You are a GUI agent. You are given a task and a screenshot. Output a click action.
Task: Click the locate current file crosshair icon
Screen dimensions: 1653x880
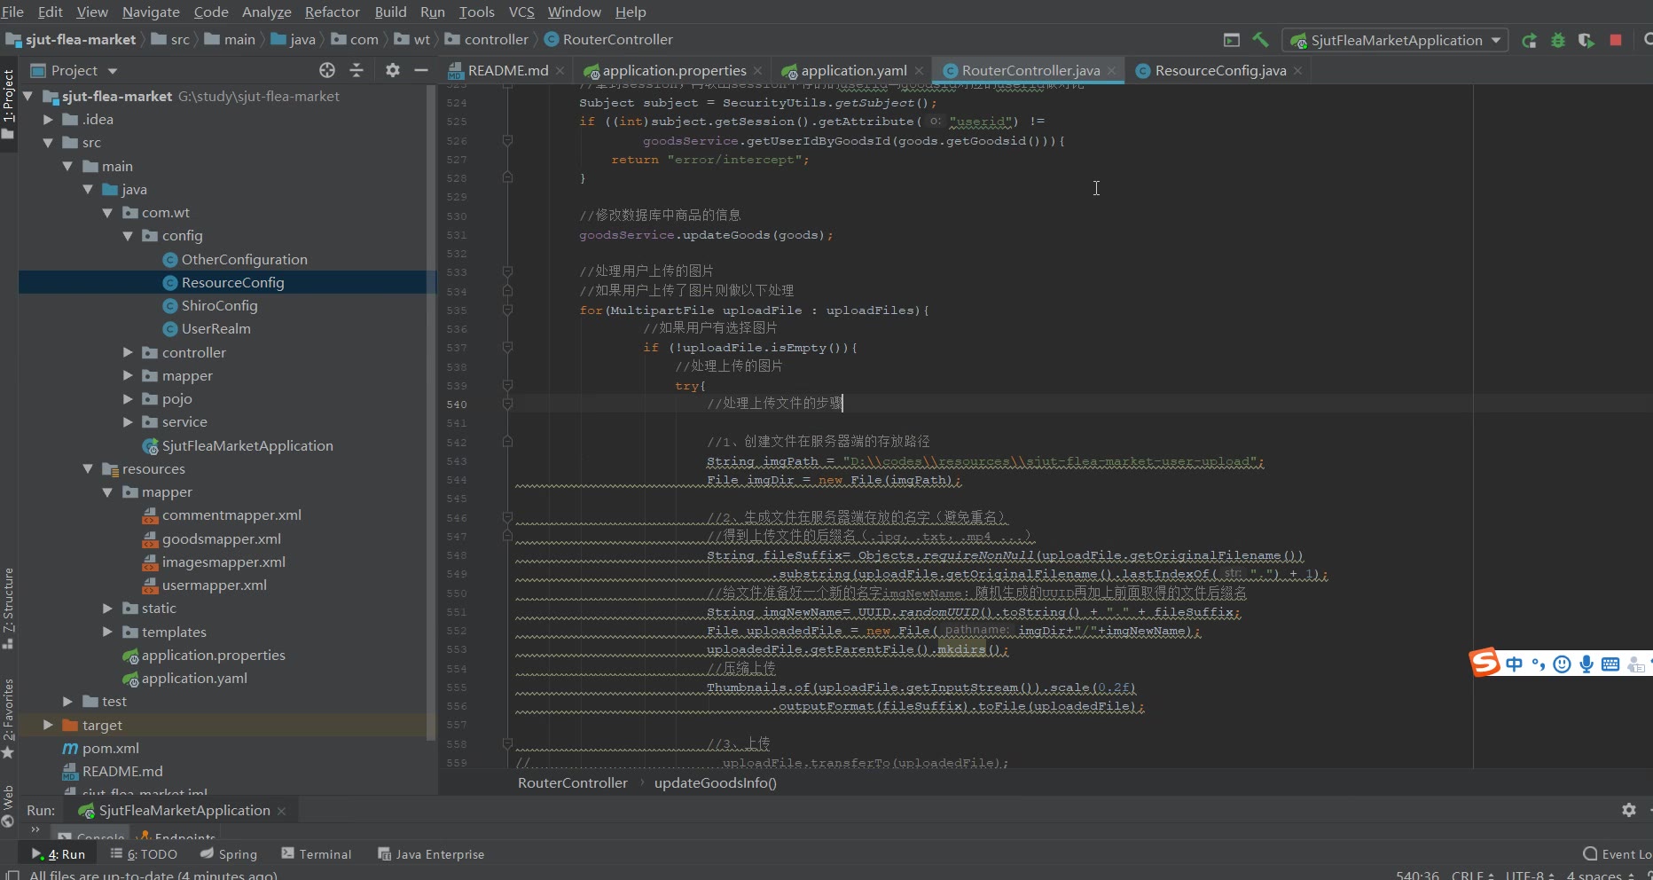tap(327, 70)
